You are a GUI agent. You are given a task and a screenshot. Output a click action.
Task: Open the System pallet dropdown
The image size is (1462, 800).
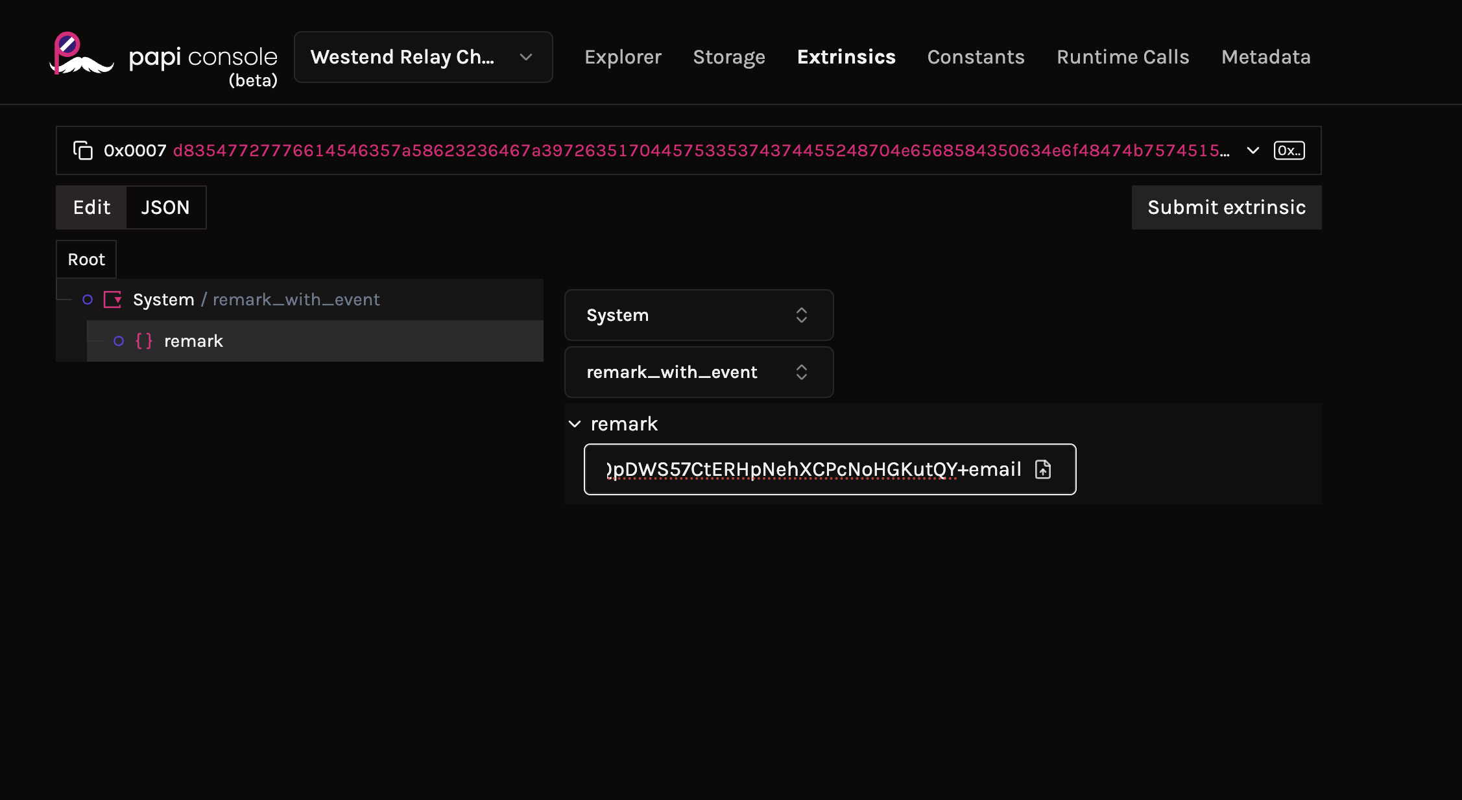pyautogui.click(x=699, y=315)
